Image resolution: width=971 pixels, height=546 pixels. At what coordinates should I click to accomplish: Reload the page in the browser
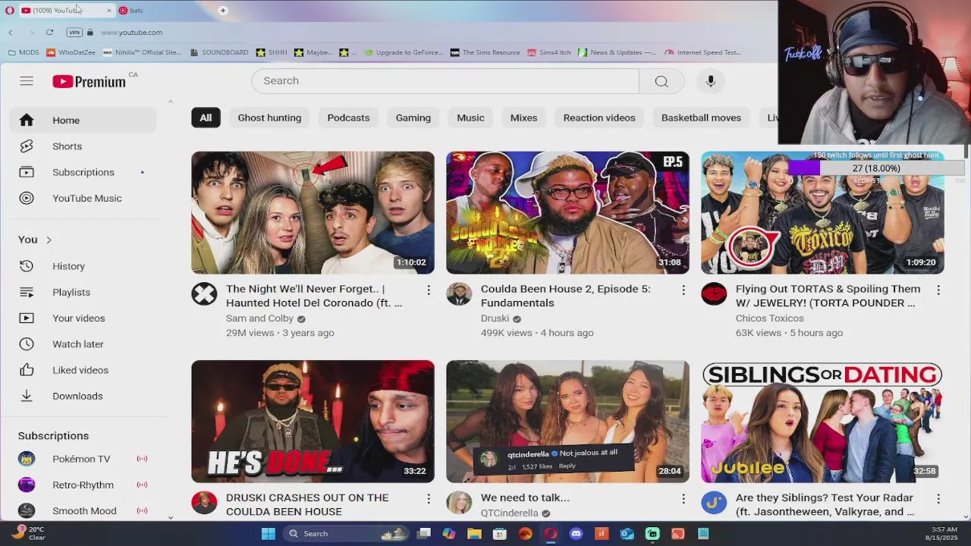coord(49,33)
